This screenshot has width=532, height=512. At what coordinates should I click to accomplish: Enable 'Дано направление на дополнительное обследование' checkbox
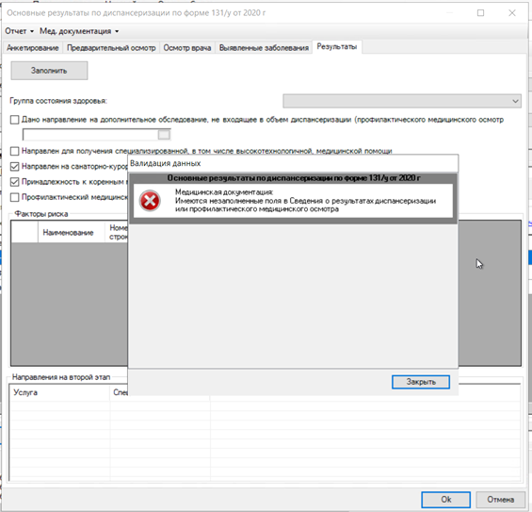tap(14, 120)
